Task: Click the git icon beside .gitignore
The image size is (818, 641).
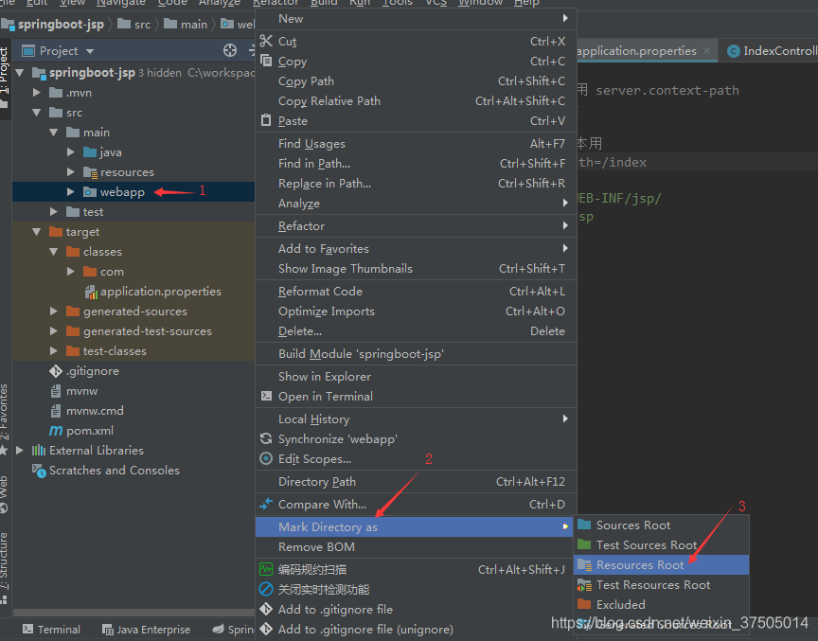Action: pyautogui.click(x=56, y=371)
